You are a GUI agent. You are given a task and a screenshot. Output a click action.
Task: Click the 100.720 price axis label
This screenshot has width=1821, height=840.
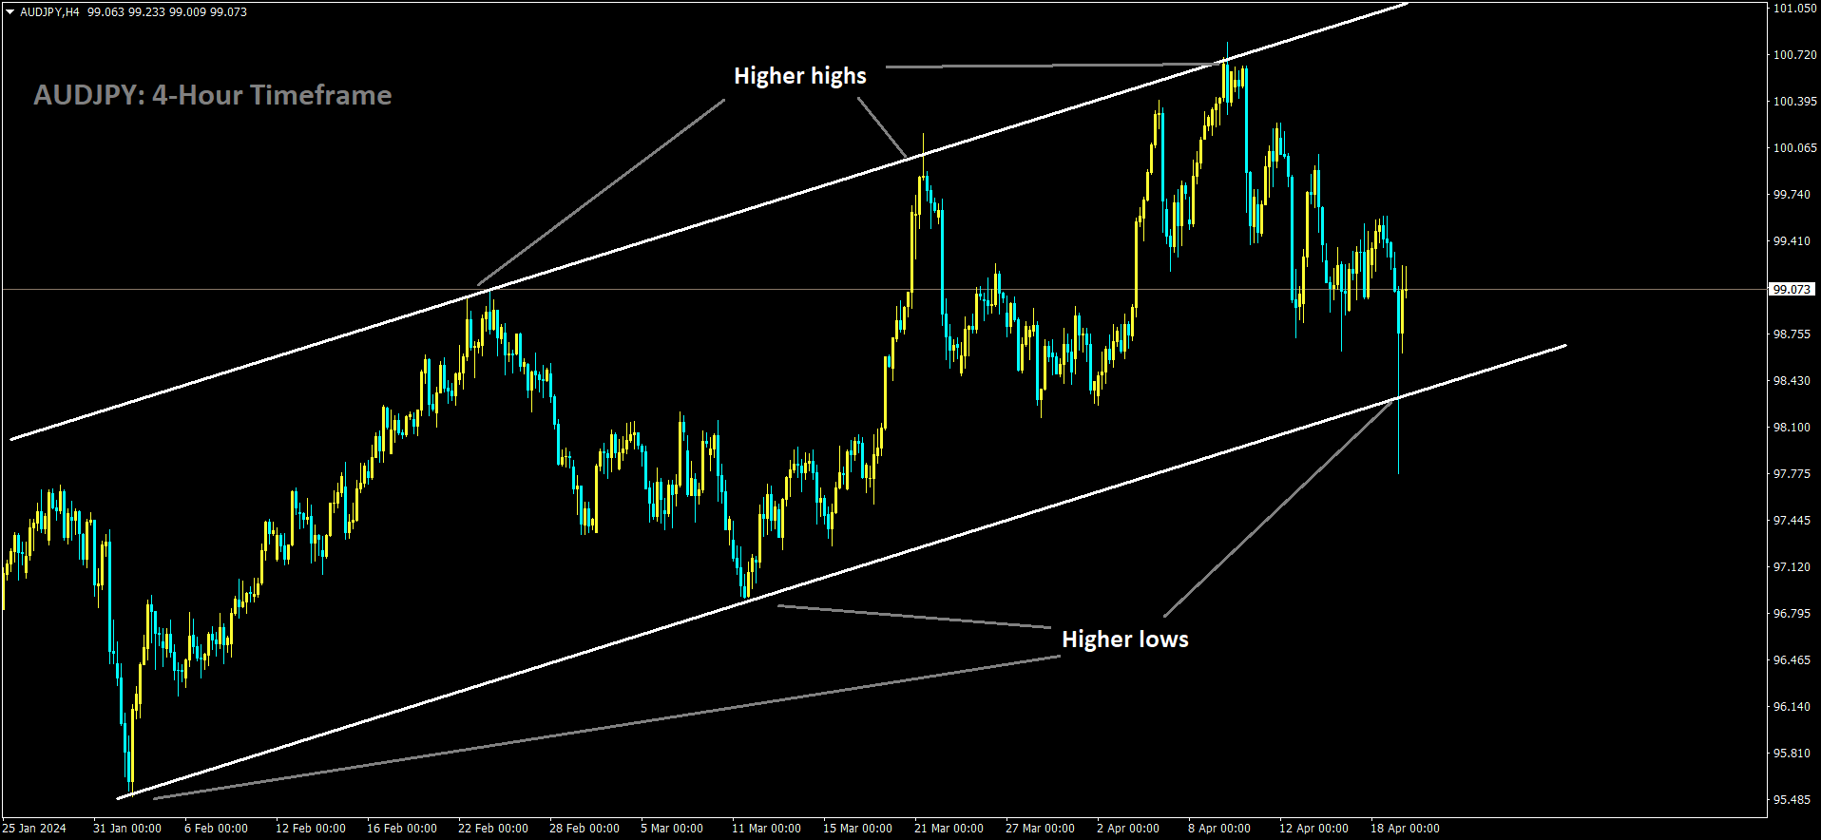tap(1795, 55)
